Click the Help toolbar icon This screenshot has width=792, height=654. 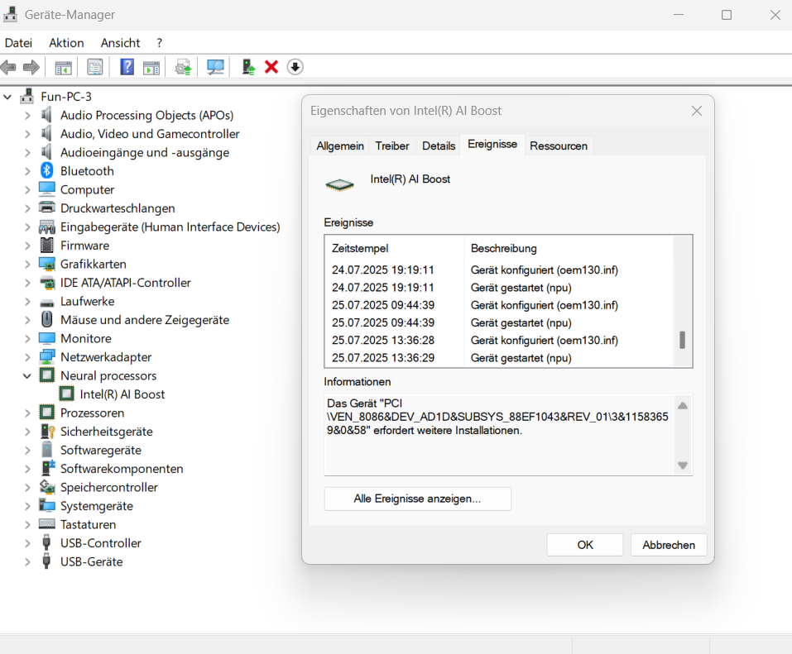pyautogui.click(x=127, y=67)
